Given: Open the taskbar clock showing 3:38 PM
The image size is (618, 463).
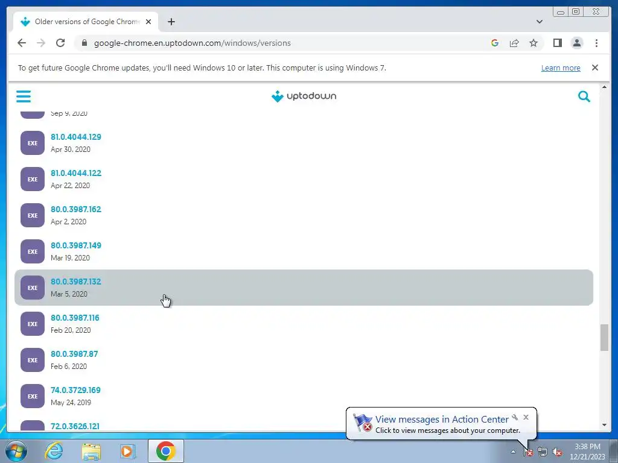Looking at the screenshot, I should [587, 452].
